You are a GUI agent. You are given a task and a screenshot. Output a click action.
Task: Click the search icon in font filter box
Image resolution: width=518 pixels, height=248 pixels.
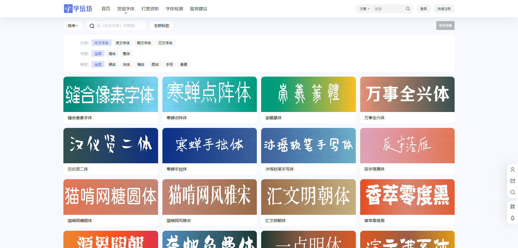92,26
